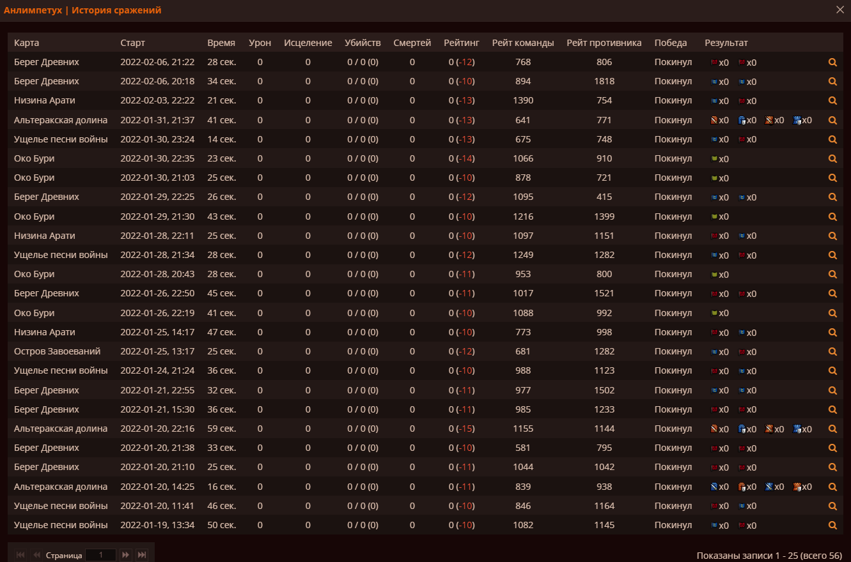Sort table by Карта column header
The height and width of the screenshot is (562, 851).
pyautogui.click(x=27, y=43)
